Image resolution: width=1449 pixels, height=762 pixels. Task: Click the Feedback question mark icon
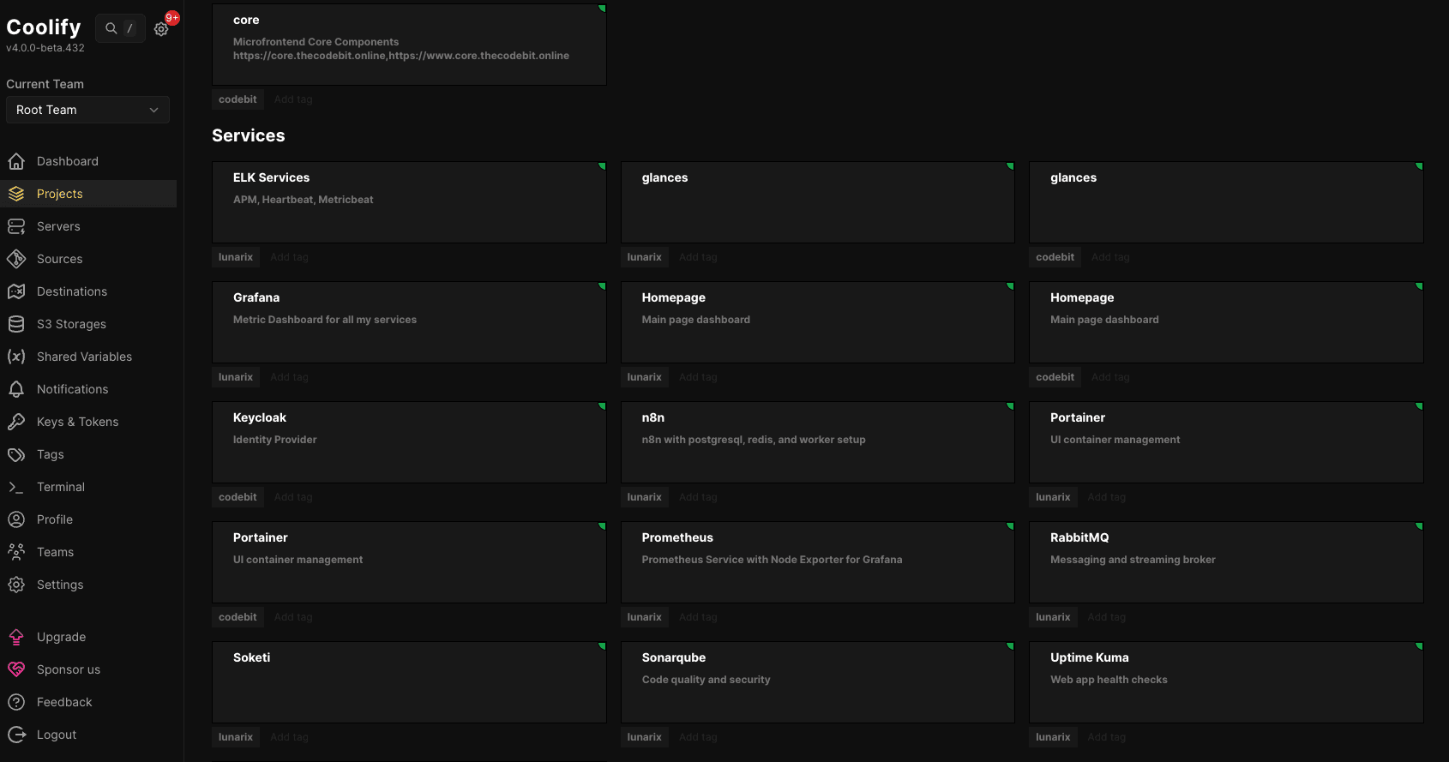(16, 702)
